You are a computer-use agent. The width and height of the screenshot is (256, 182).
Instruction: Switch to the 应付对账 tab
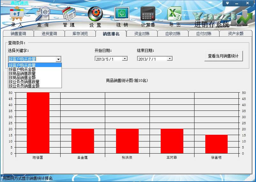click(x=204, y=34)
